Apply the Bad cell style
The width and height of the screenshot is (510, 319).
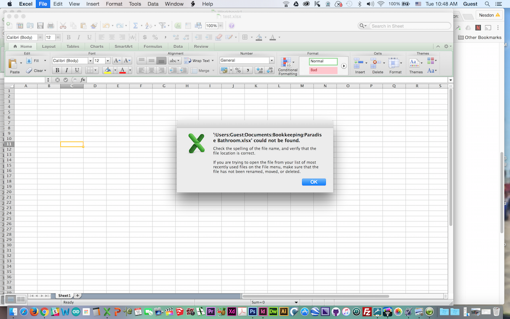coord(323,70)
